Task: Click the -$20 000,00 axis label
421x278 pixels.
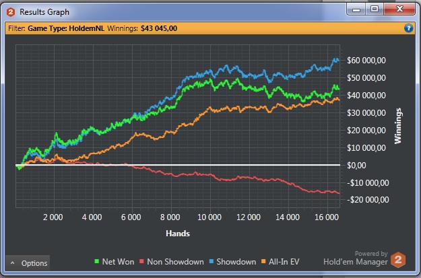Action: click(x=368, y=200)
